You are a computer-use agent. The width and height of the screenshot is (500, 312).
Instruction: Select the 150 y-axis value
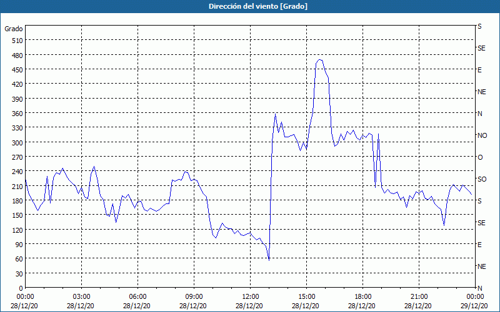tap(17, 215)
